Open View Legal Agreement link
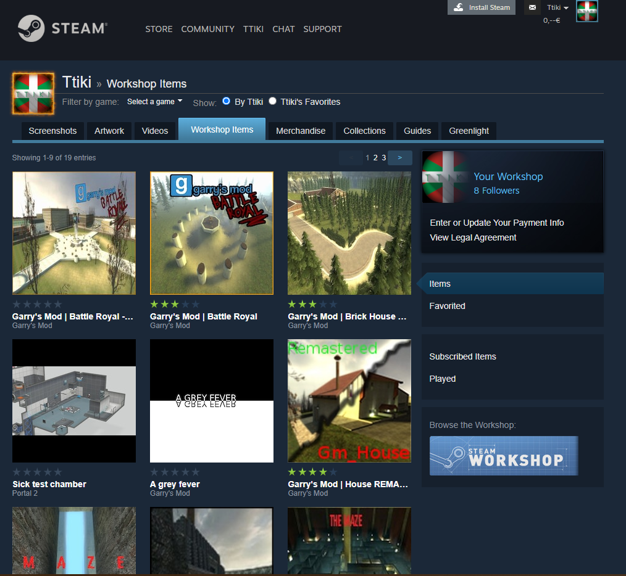The height and width of the screenshot is (576, 626). coord(473,237)
